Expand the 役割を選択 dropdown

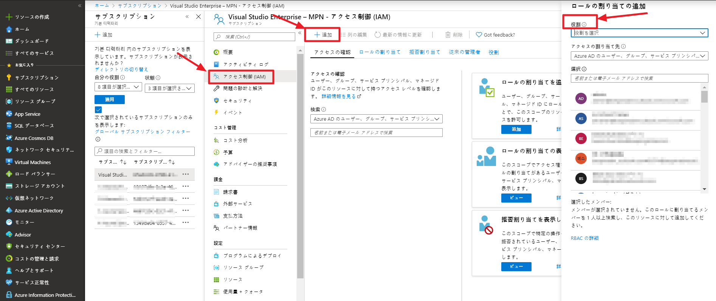point(639,33)
